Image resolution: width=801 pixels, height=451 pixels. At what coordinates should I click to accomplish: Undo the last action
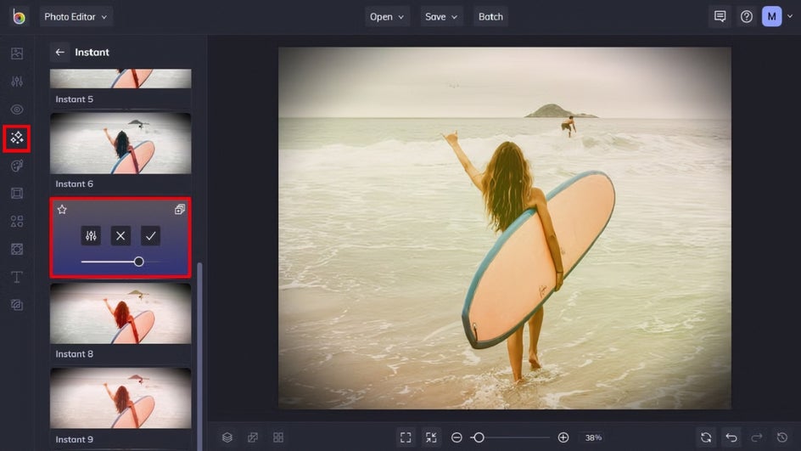[731, 437]
